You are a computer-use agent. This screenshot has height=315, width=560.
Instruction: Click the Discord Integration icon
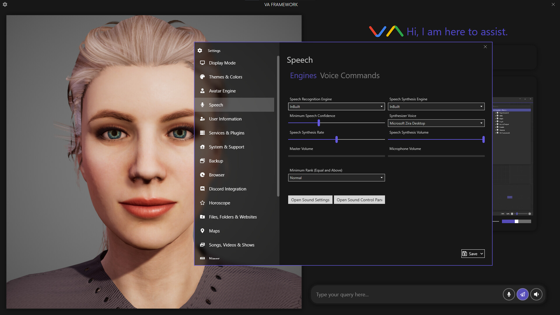tap(202, 189)
